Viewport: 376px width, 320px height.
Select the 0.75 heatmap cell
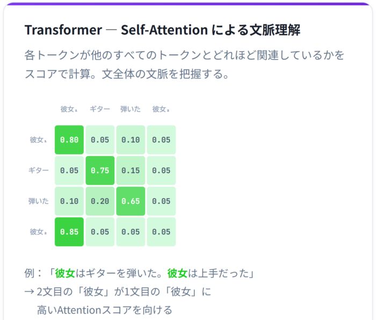(x=100, y=170)
